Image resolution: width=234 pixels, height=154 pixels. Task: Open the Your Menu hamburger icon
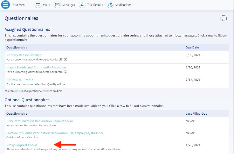coord(5,5)
